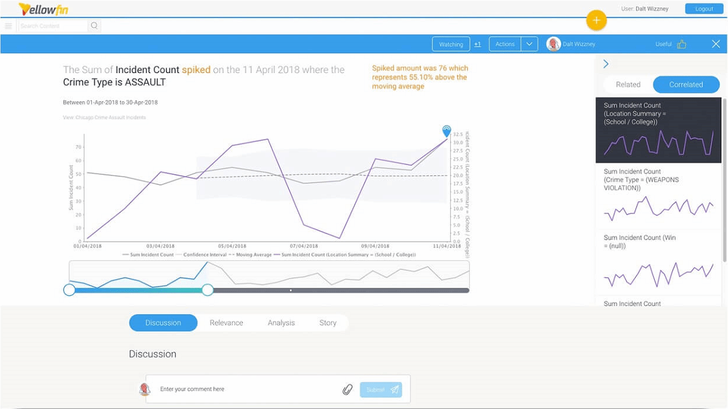Open the hamburger navigation menu

pyautogui.click(x=8, y=26)
